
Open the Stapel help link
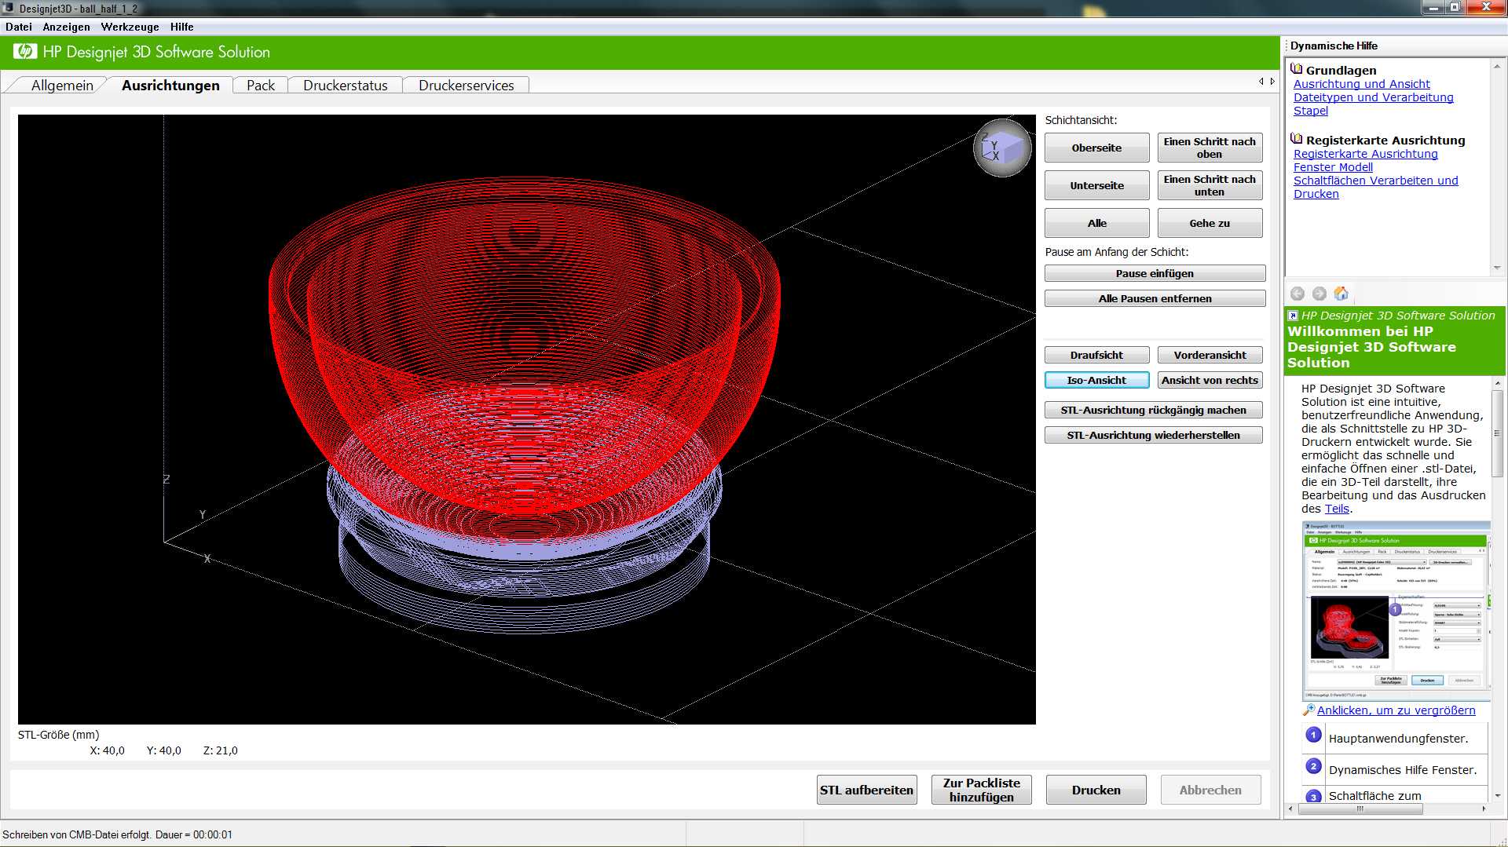point(1310,111)
